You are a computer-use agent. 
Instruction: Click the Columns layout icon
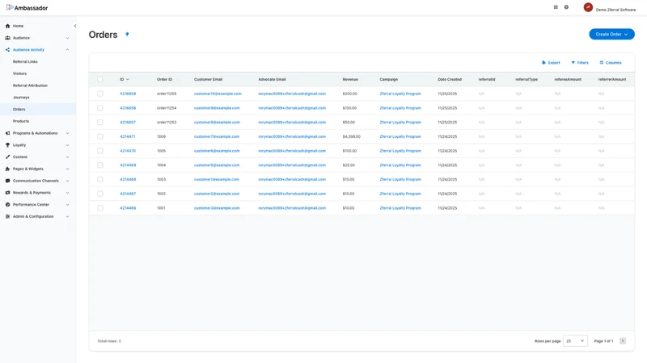(x=602, y=63)
